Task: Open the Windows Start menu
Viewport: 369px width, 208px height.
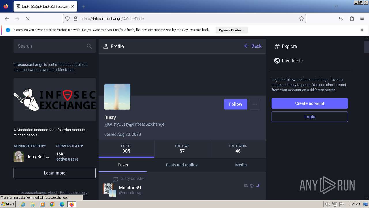Action: pos(8,204)
